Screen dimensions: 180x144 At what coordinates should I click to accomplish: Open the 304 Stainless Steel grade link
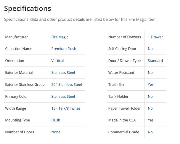tap(66, 84)
